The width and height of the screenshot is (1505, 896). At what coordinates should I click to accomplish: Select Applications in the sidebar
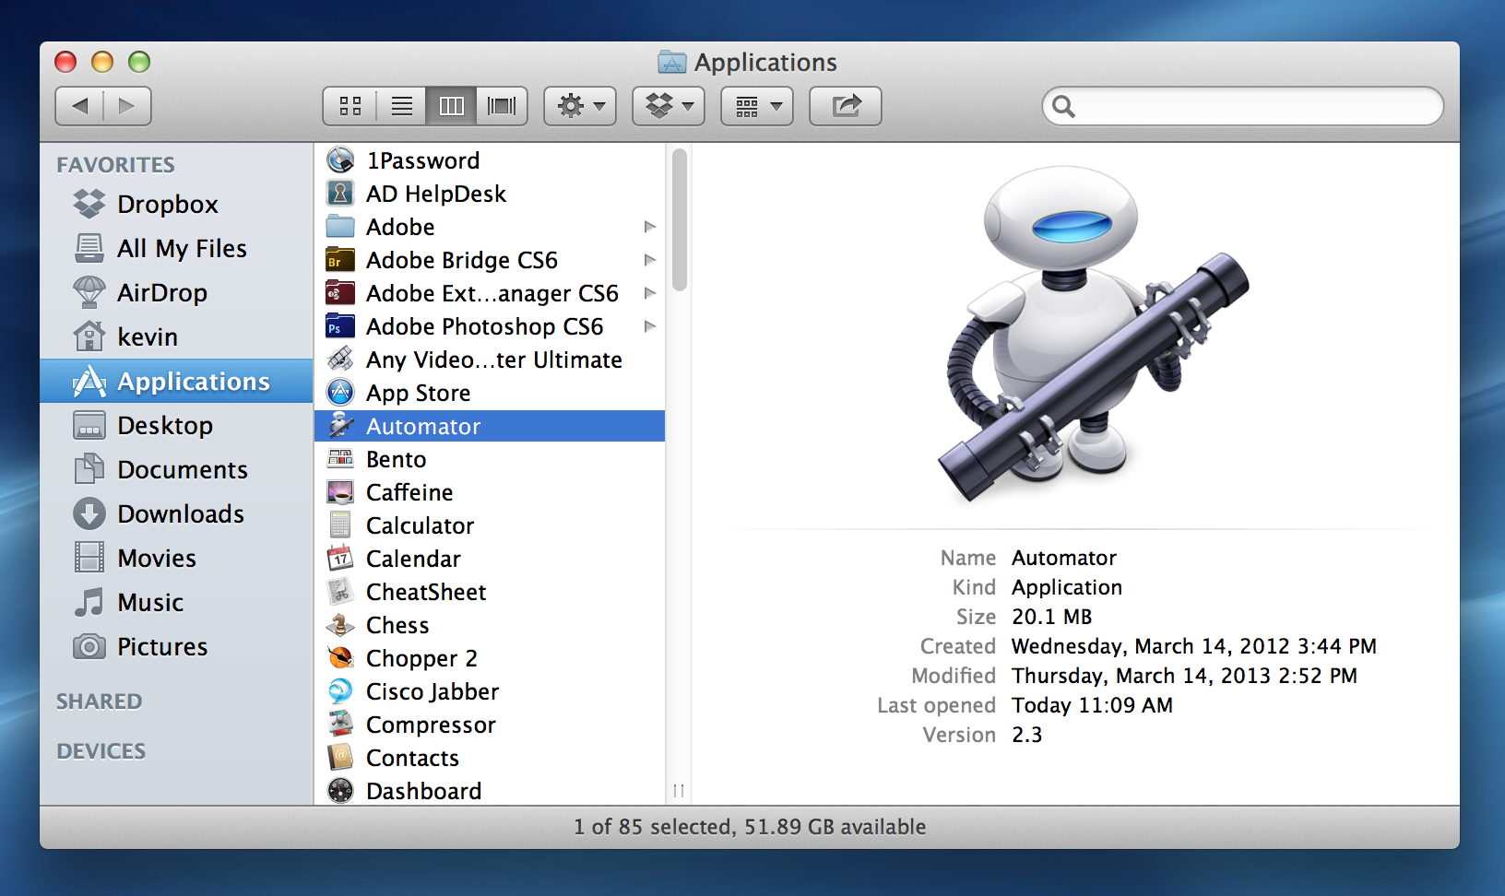[x=176, y=381]
